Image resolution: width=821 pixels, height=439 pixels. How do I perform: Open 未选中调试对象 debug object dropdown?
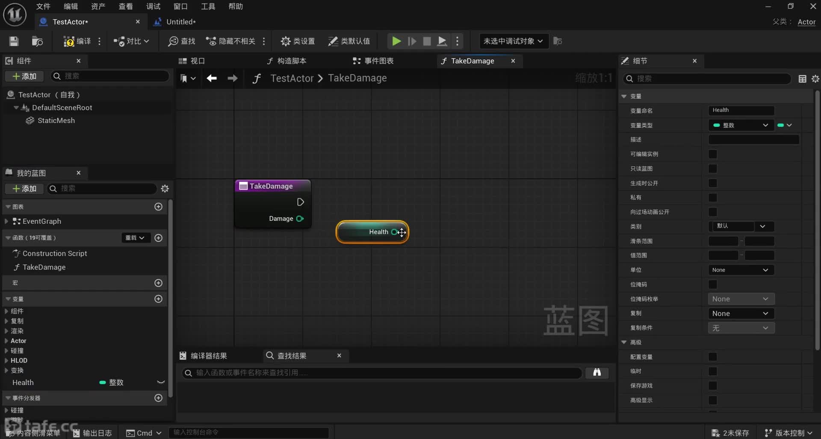pyautogui.click(x=514, y=41)
